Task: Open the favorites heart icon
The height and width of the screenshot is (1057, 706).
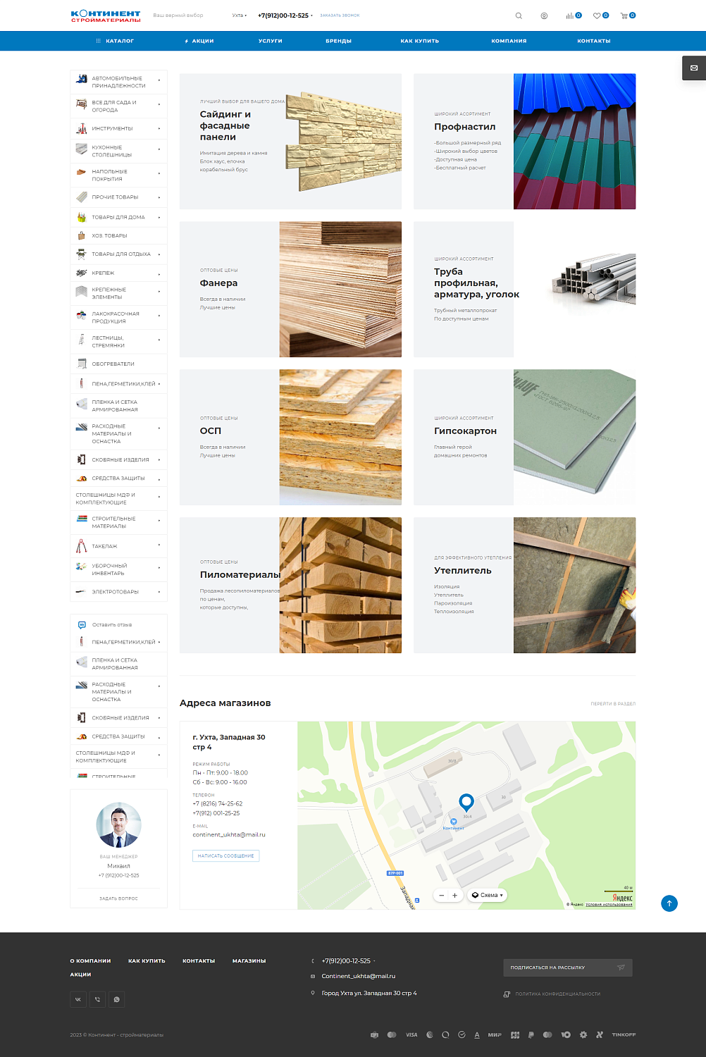Action: point(597,16)
